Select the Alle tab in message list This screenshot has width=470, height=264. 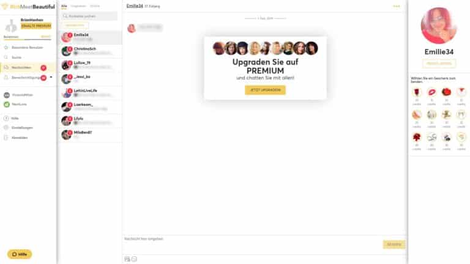tap(64, 6)
